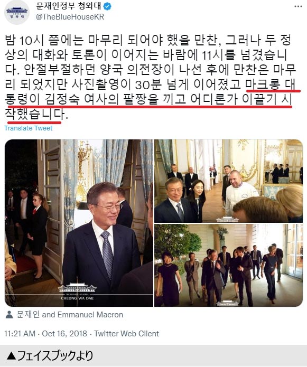This screenshot has width=307, height=367.
Task: Click the triangle marker before フェイスブックより
Action: [11, 356]
